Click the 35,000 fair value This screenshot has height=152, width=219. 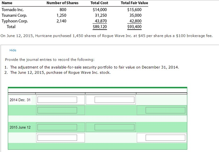click(135, 15)
